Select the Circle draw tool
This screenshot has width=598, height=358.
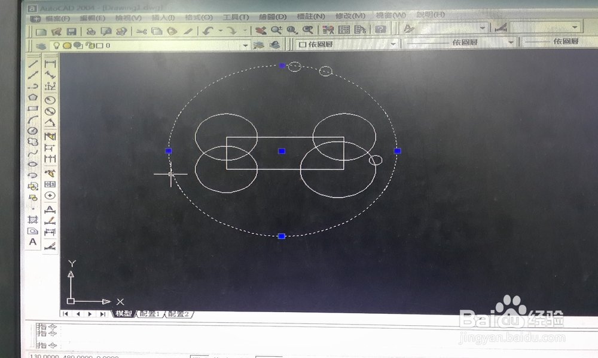(x=33, y=131)
